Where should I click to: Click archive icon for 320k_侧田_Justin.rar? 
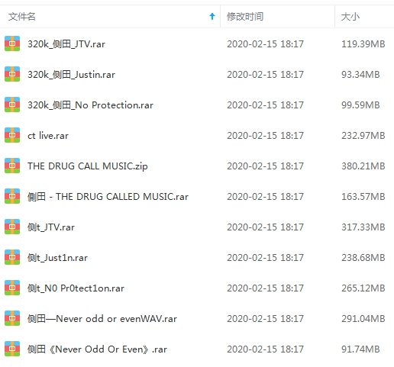[12, 74]
